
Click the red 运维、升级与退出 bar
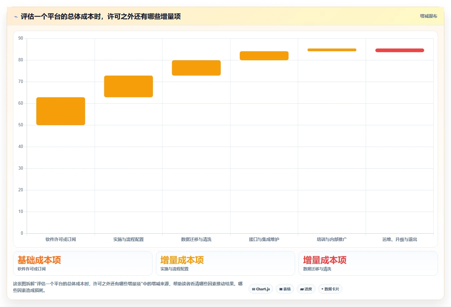tap(400, 50)
